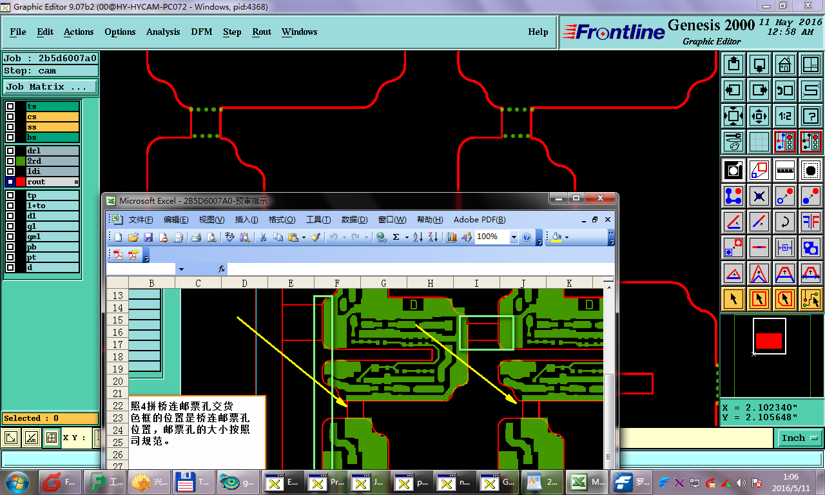This screenshot has height=495, width=825.
Task: Click the delete feature X icon
Action: coord(759,195)
